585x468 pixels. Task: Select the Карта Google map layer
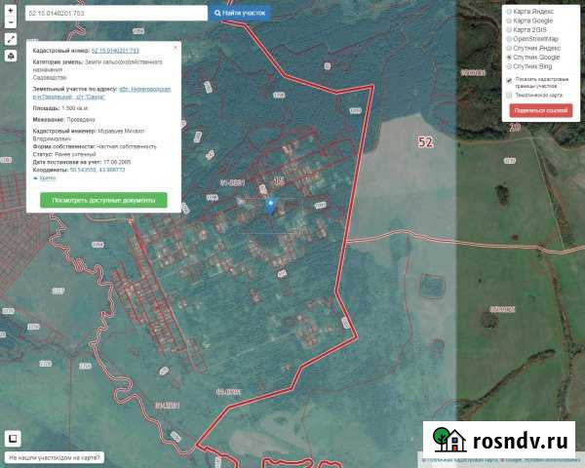(x=508, y=19)
